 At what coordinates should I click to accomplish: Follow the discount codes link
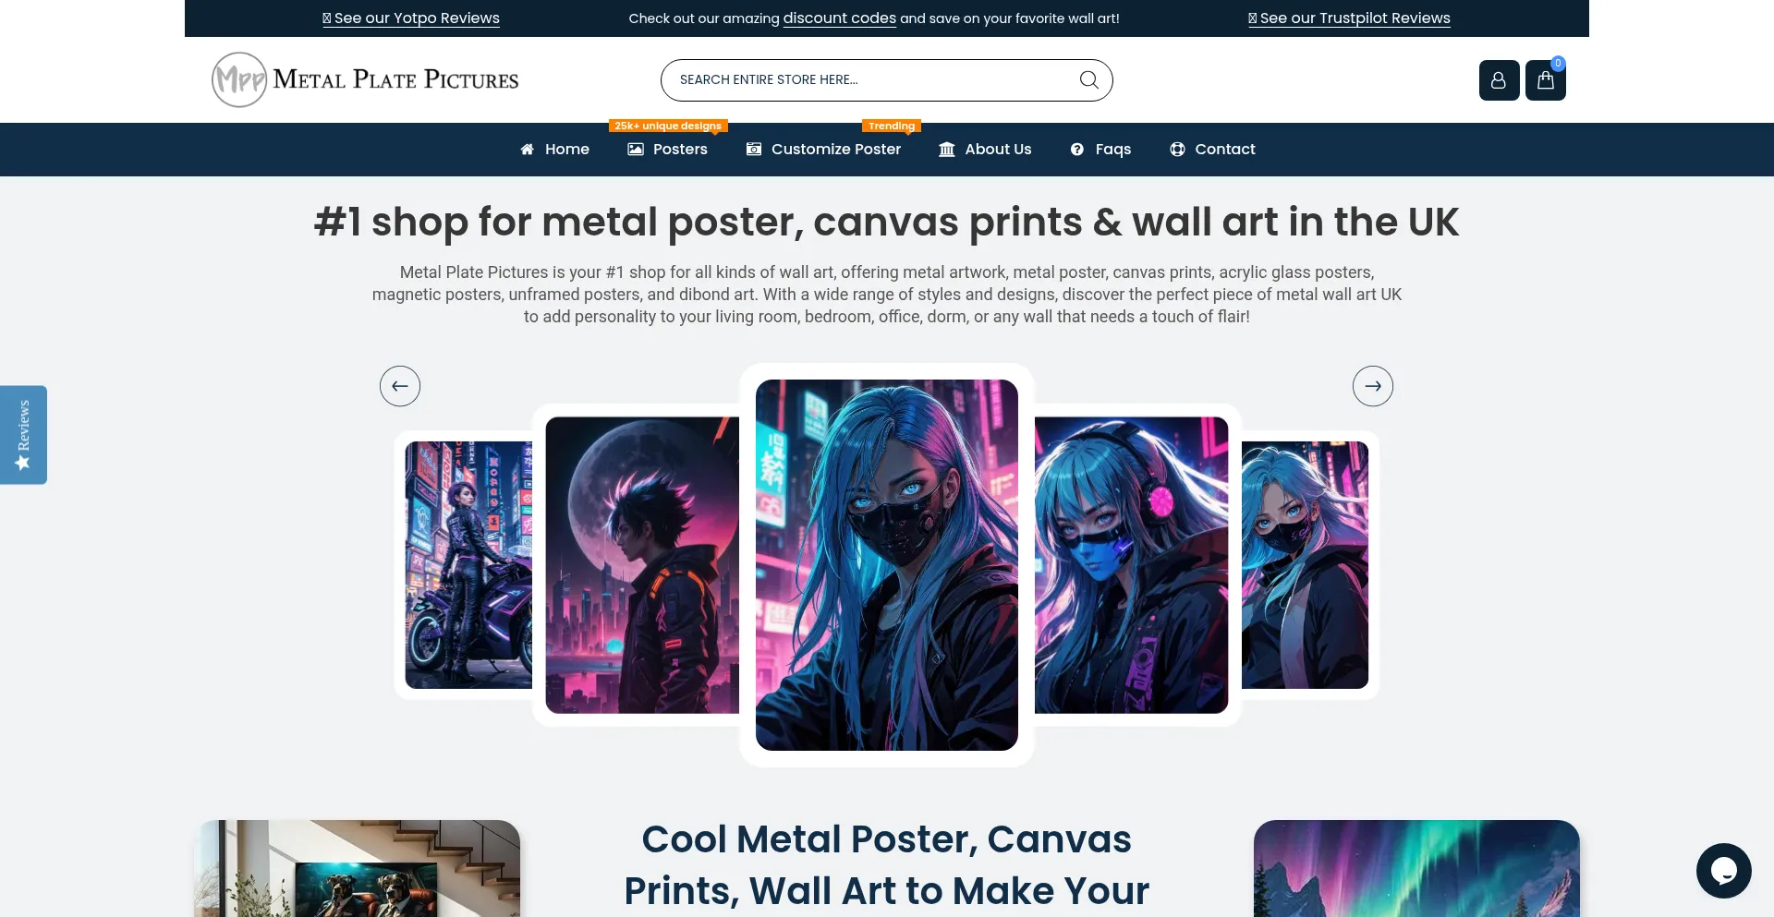coord(839,18)
